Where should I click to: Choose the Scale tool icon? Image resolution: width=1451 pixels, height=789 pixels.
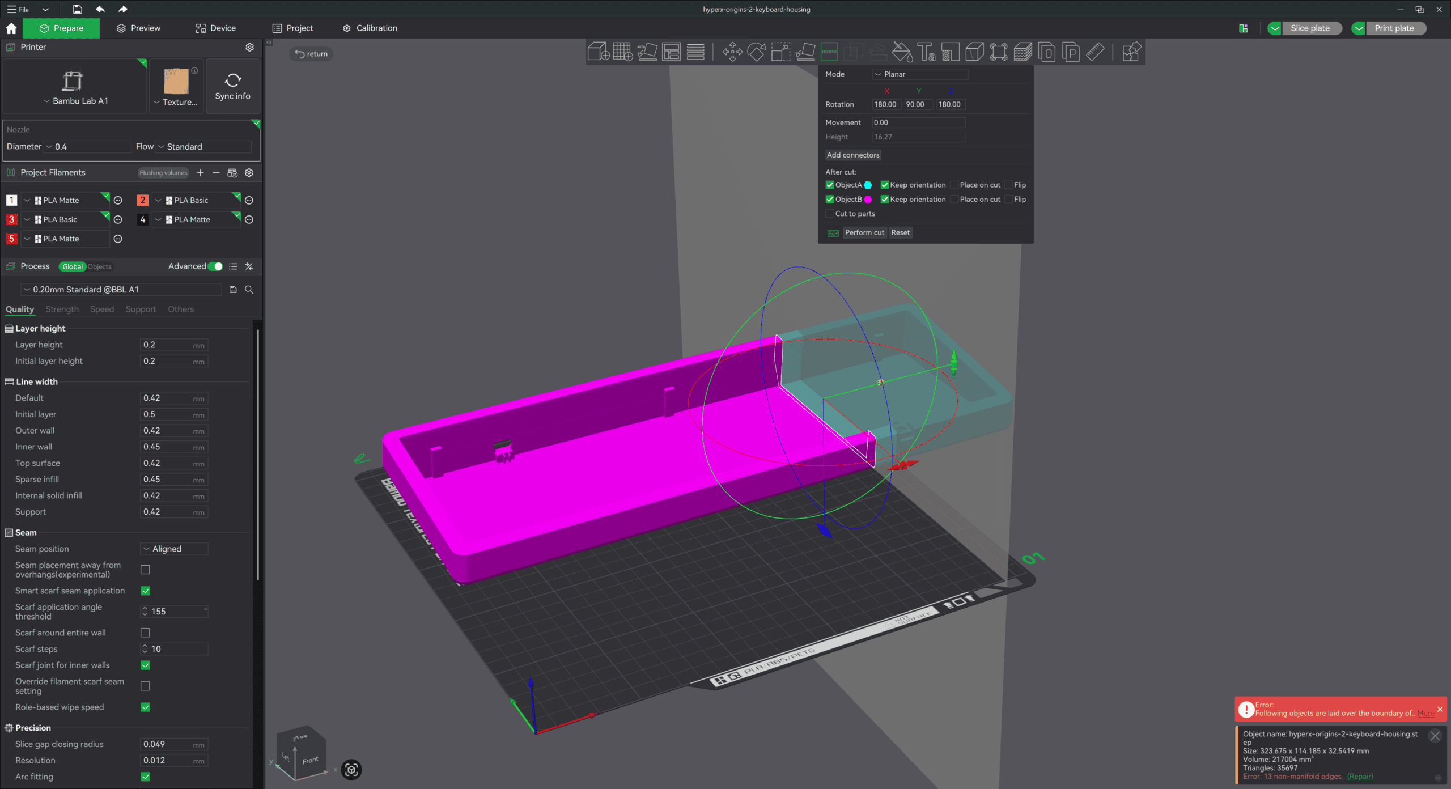click(780, 52)
